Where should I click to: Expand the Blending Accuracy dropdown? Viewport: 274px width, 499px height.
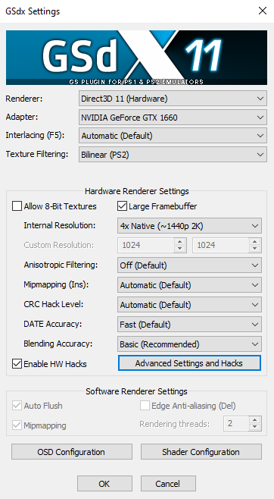[x=189, y=344]
